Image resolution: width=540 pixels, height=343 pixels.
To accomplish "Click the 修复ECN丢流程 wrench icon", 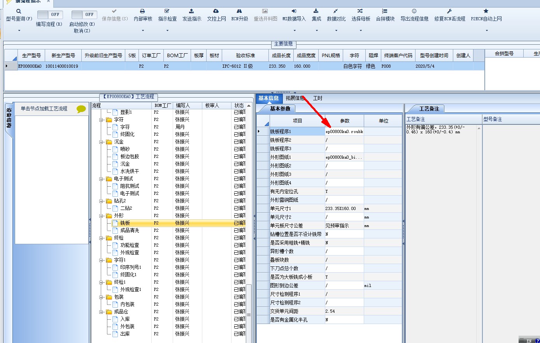I will tap(449, 11).
